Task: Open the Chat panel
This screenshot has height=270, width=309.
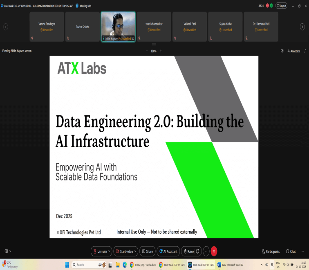Action: (x=291, y=251)
